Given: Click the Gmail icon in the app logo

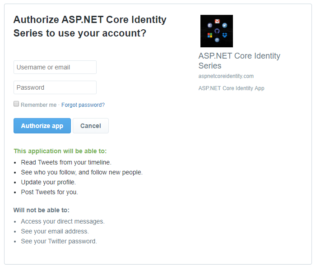Looking at the screenshot, I should [x=217, y=21].
